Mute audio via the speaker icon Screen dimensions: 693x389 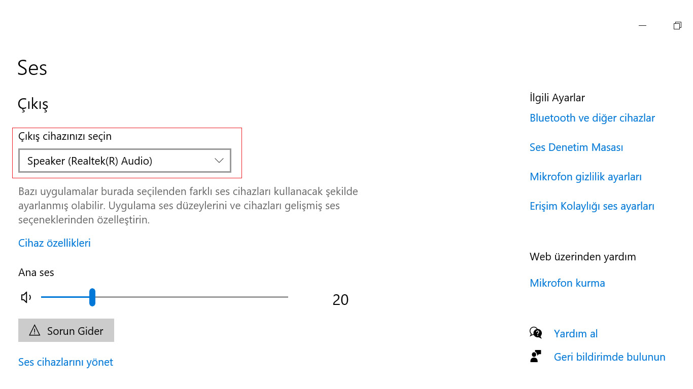[26, 297]
